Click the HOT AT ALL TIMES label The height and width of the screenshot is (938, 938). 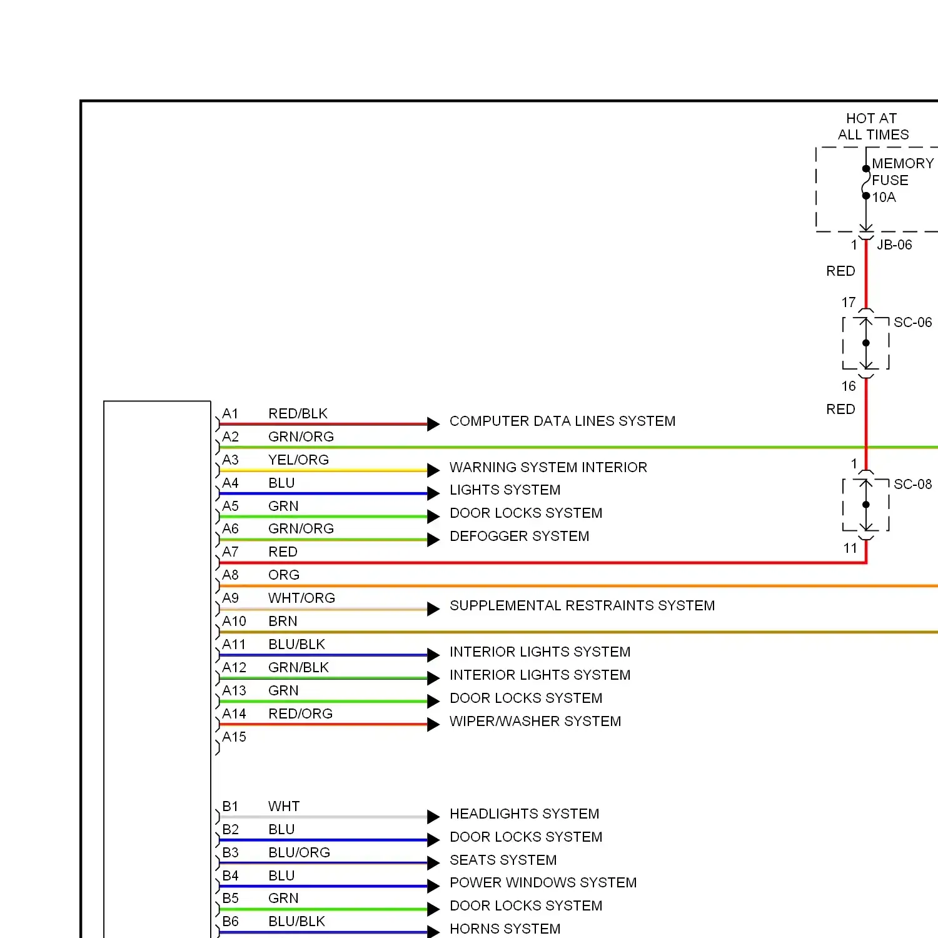(873, 126)
